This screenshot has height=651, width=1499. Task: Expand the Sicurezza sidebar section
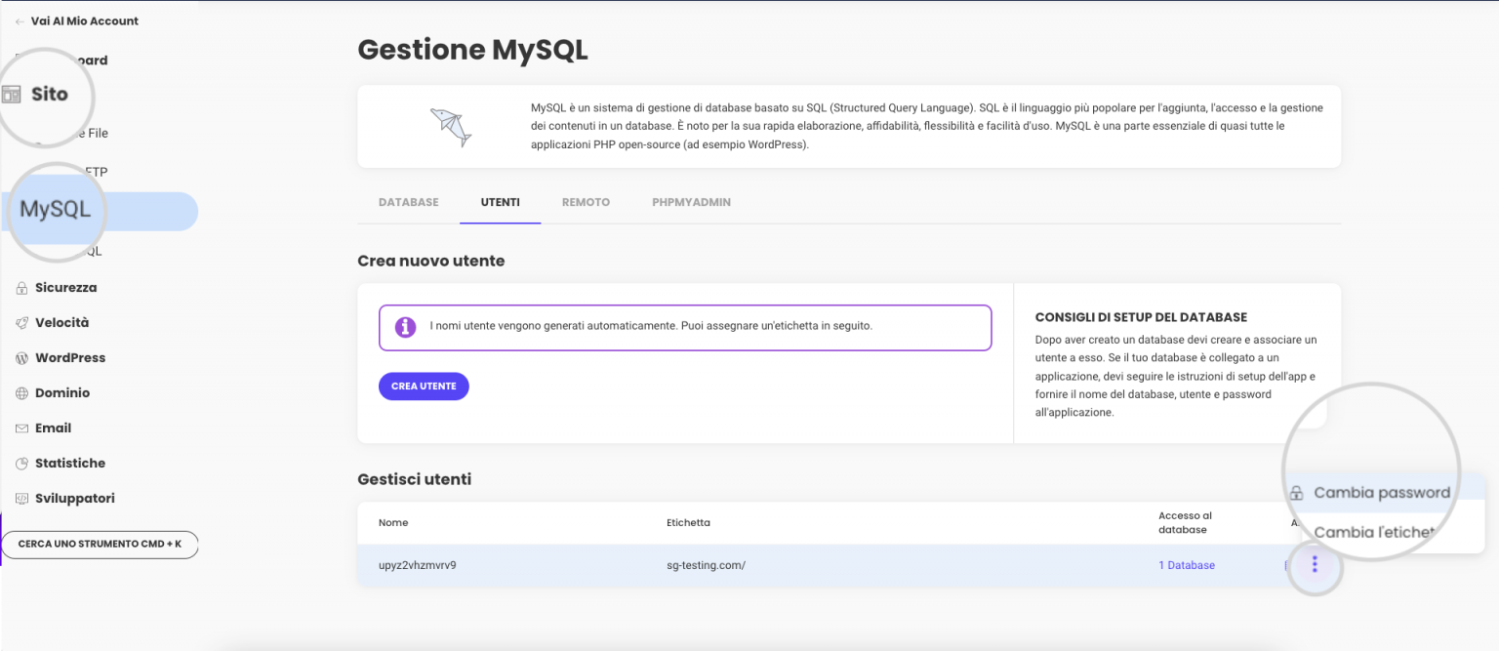(x=65, y=288)
